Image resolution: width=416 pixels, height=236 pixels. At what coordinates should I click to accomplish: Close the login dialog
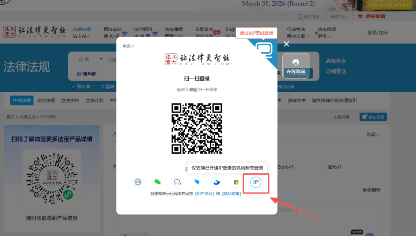coord(286,44)
